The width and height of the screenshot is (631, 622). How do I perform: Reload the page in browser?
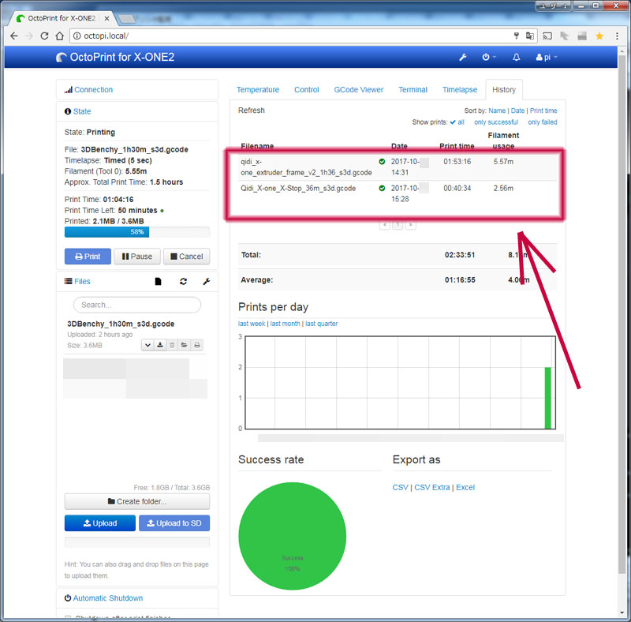pyautogui.click(x=44, y=36)
